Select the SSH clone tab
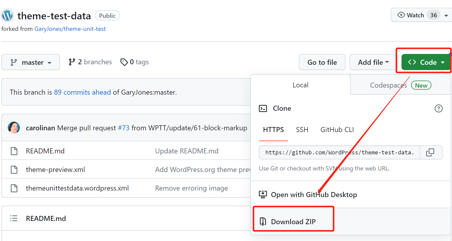Image resolution: width=452 pixels, height=241 pixels. coord(302,130)
